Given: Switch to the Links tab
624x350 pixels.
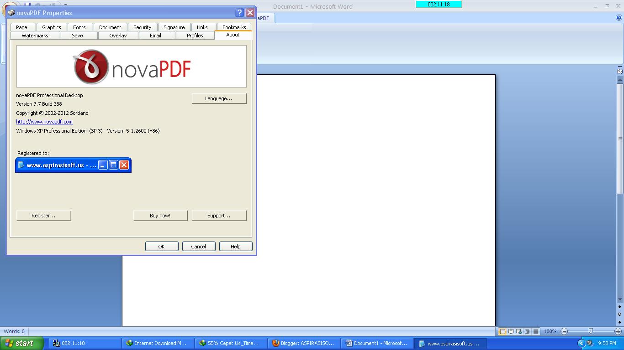Looking at the screenshot, I should click(x=202, y=27).
